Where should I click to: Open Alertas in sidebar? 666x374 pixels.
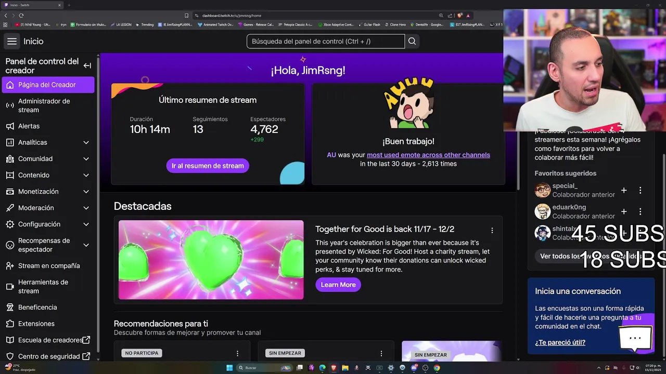48,126
